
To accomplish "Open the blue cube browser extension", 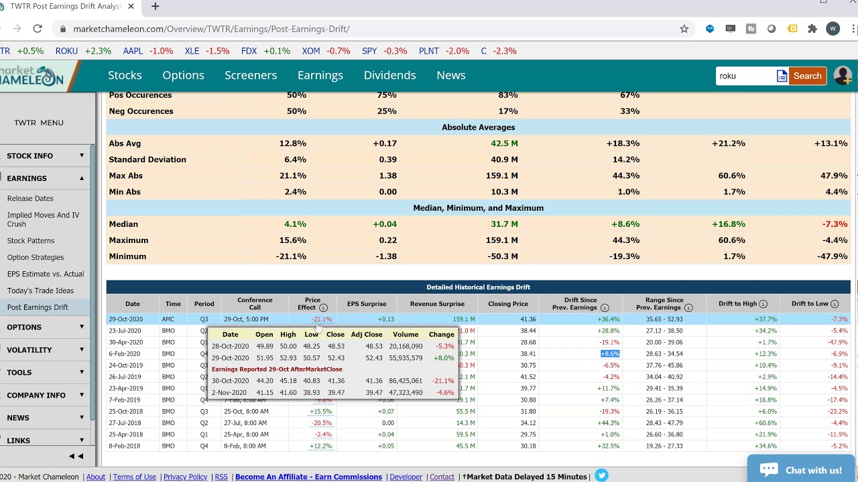I will click(x=710, y=29).
